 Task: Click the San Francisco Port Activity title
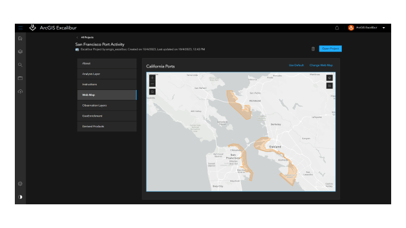click(100, 44)
